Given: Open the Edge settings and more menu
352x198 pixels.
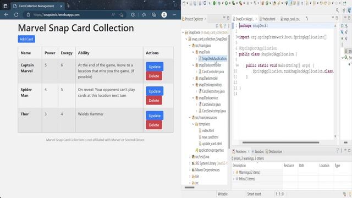Looking at the screenshot, I should tap(174, 15).
